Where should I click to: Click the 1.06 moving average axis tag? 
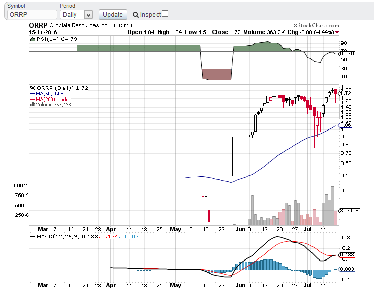(345, 125)
